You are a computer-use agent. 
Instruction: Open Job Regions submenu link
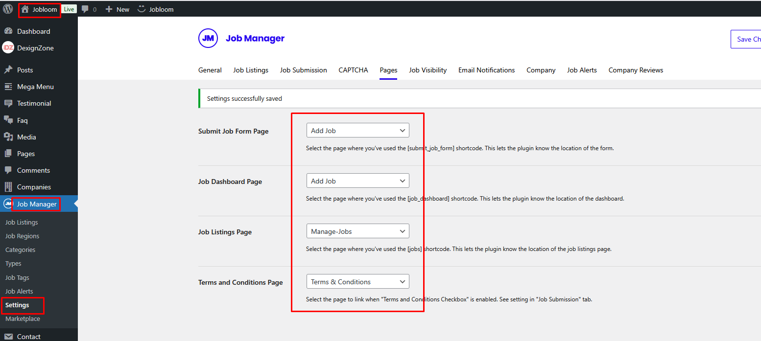point(22,236)
